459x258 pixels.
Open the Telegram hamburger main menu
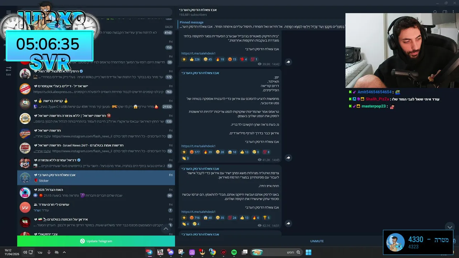click(x=9, y=12)
